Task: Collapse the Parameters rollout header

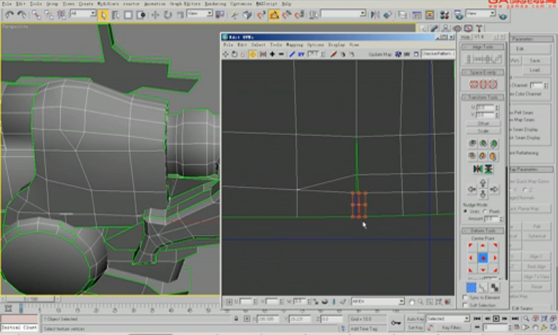Action: coord(532,39)
